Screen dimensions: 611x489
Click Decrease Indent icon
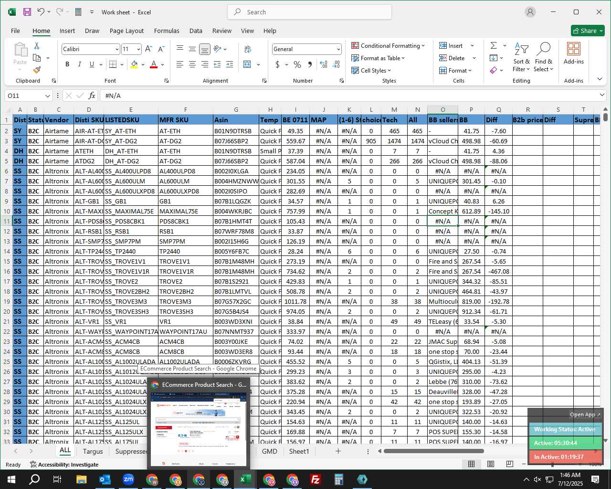[217, 64]
